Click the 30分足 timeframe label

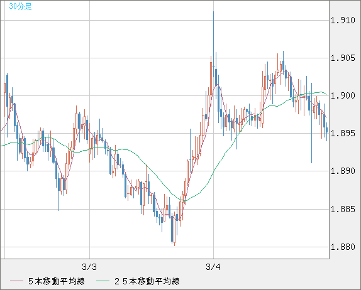click(x=20, y=6)
